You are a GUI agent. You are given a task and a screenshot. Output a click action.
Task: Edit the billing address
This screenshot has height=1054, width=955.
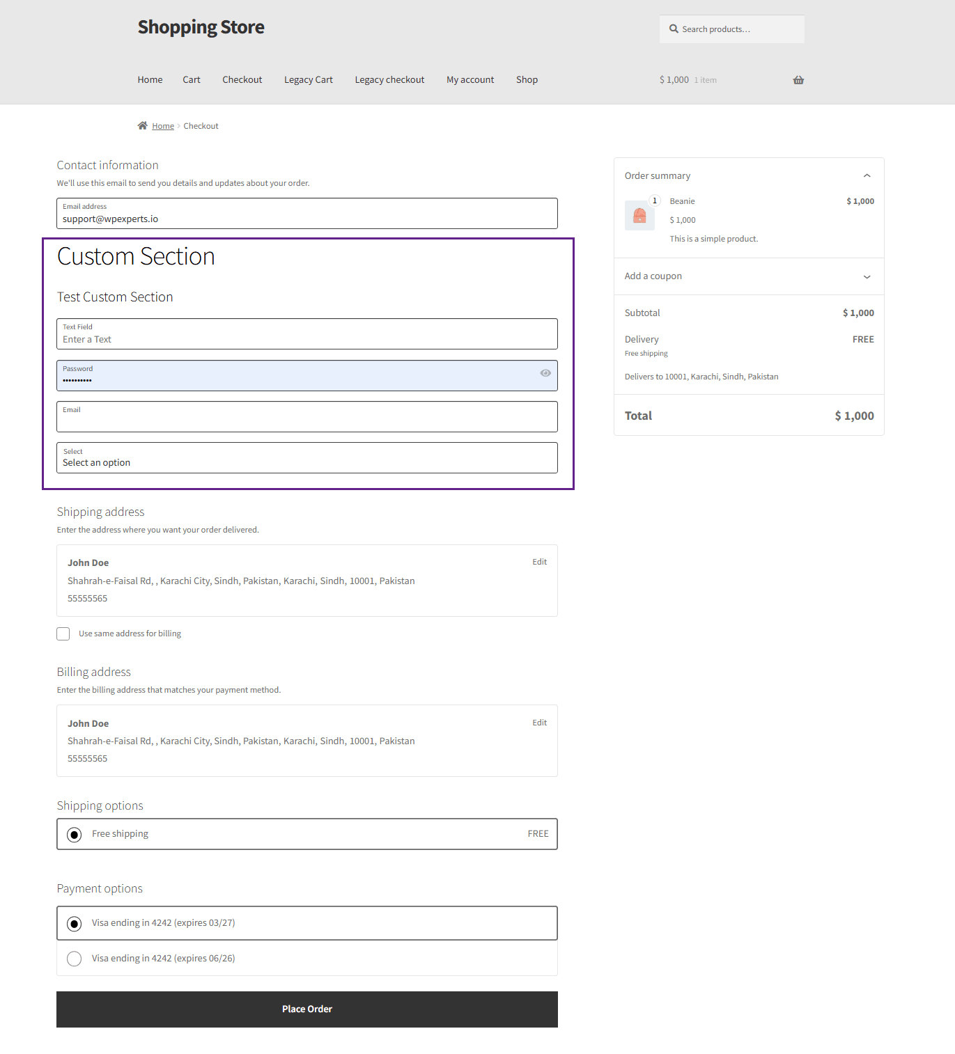539,723
